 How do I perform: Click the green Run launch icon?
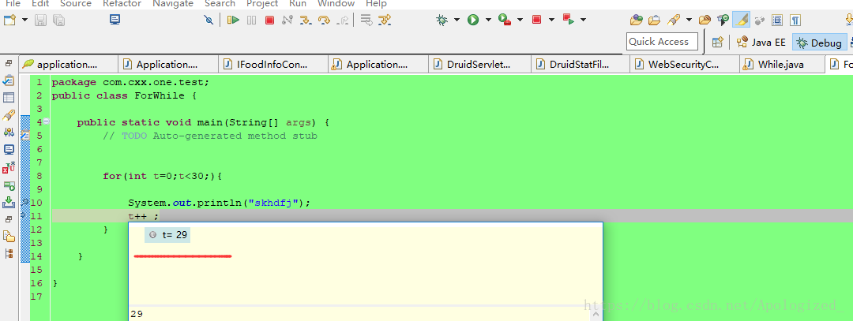[473, 20]
